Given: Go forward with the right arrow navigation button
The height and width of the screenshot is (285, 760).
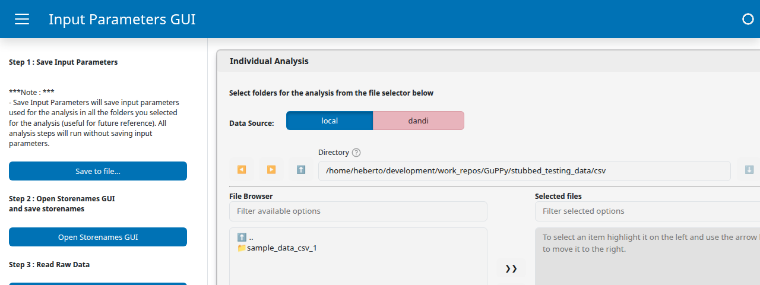Looking at the screenshot, I should (x=271, y=170).
